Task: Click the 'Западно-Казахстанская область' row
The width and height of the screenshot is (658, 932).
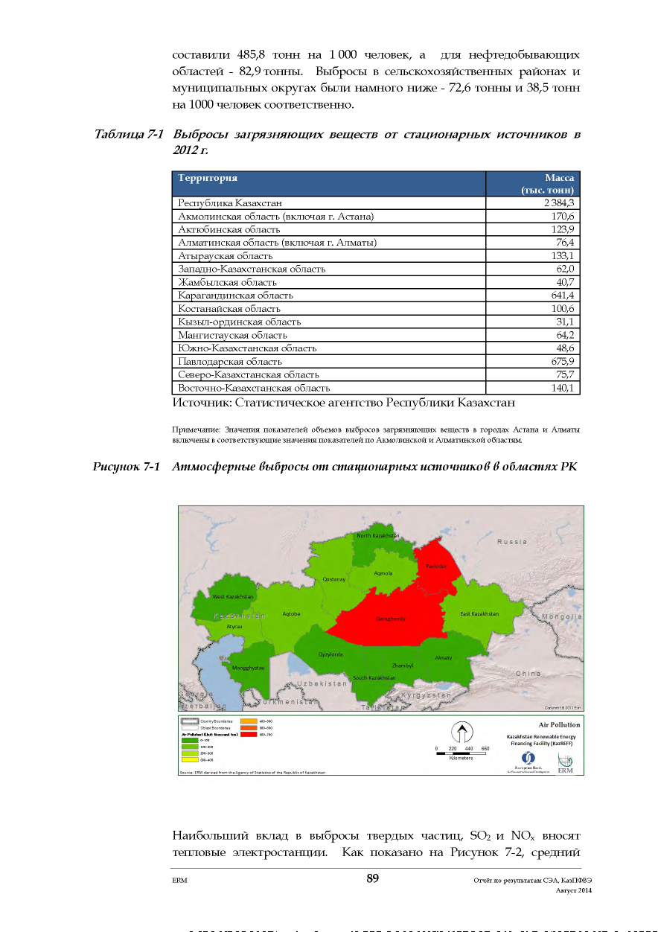Action: 376,269
